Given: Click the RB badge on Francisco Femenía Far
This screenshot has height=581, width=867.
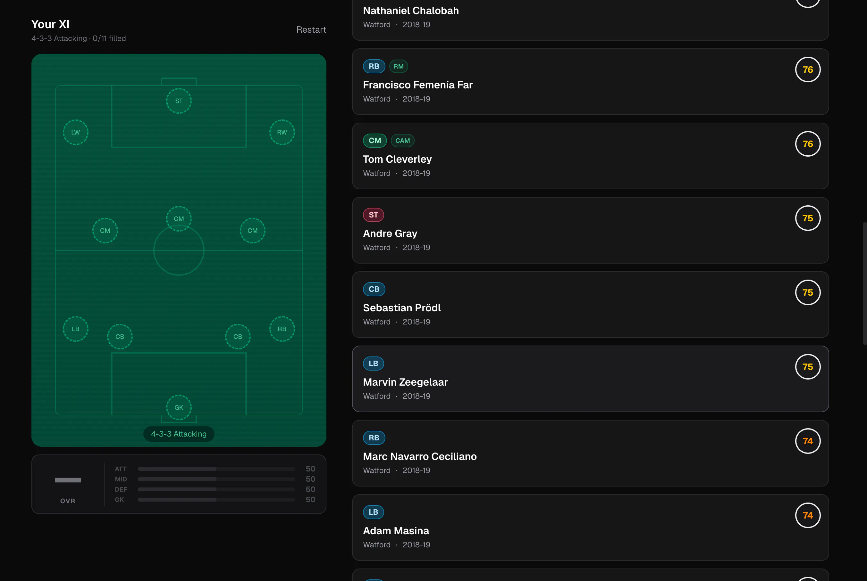Looking at the screenshot, I should click(x=374, y=66).
